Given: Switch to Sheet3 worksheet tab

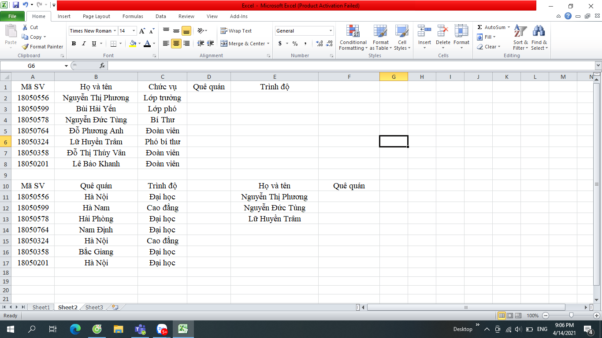Looking at the screenshot, I should pos(94,307).
